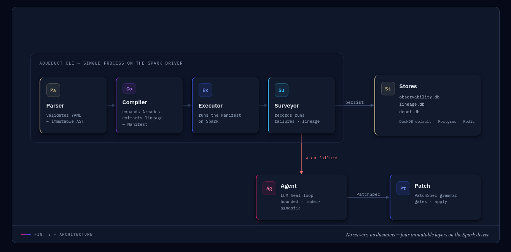Select 'lineage.db' in Stores card
511x252 pixels.
[x=412, y=105]
